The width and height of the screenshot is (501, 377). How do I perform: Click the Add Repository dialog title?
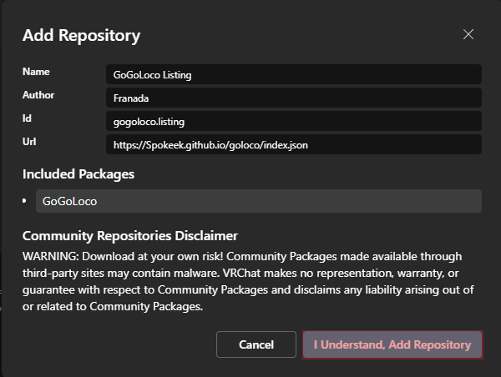[82, 35]
